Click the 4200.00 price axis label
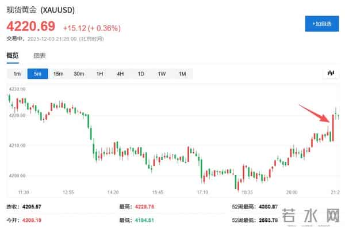Image resolution: width=345 pixels, height=227 pixels. pyautogui.click(x=17, y=176)
